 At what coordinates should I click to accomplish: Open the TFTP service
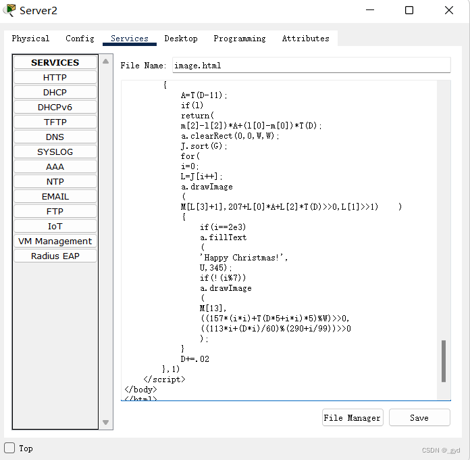click(x=55, y=122)
